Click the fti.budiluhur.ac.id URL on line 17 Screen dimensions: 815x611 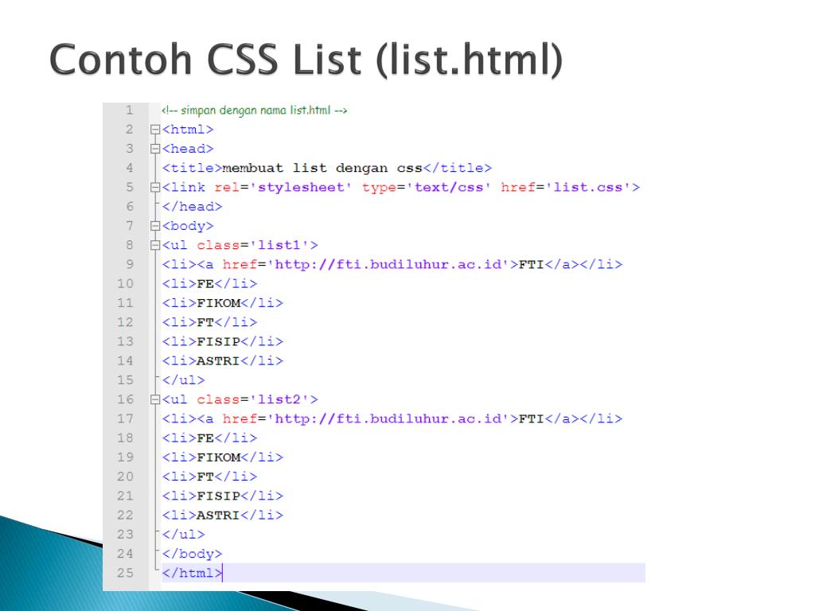tap(388, 418)
